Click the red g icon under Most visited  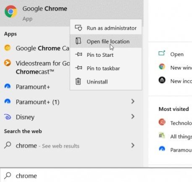(x=162, y=122)
